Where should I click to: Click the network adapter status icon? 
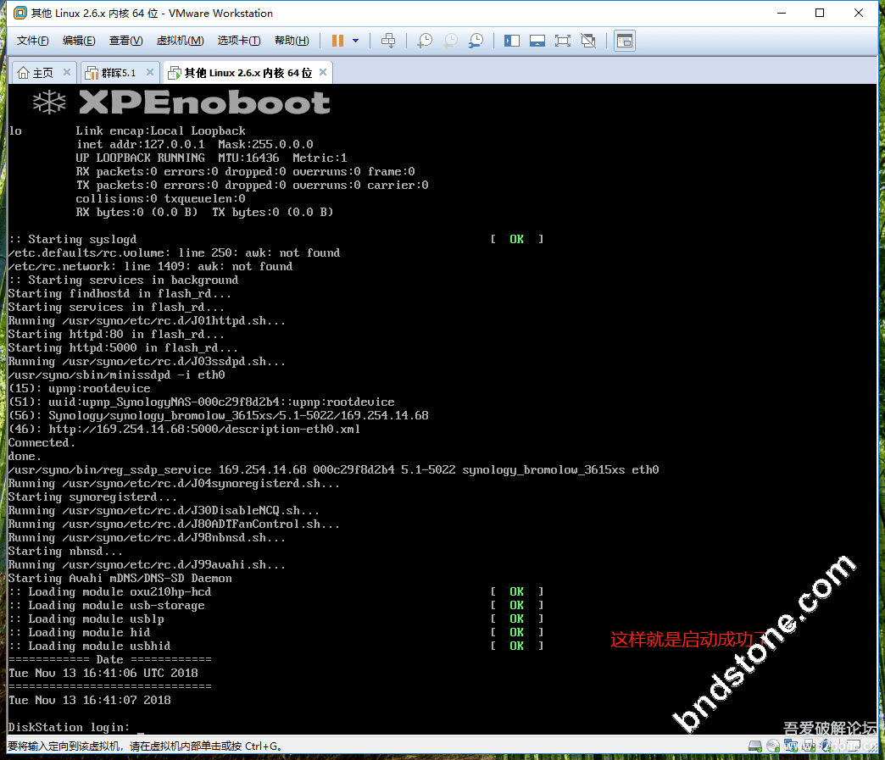791,746
